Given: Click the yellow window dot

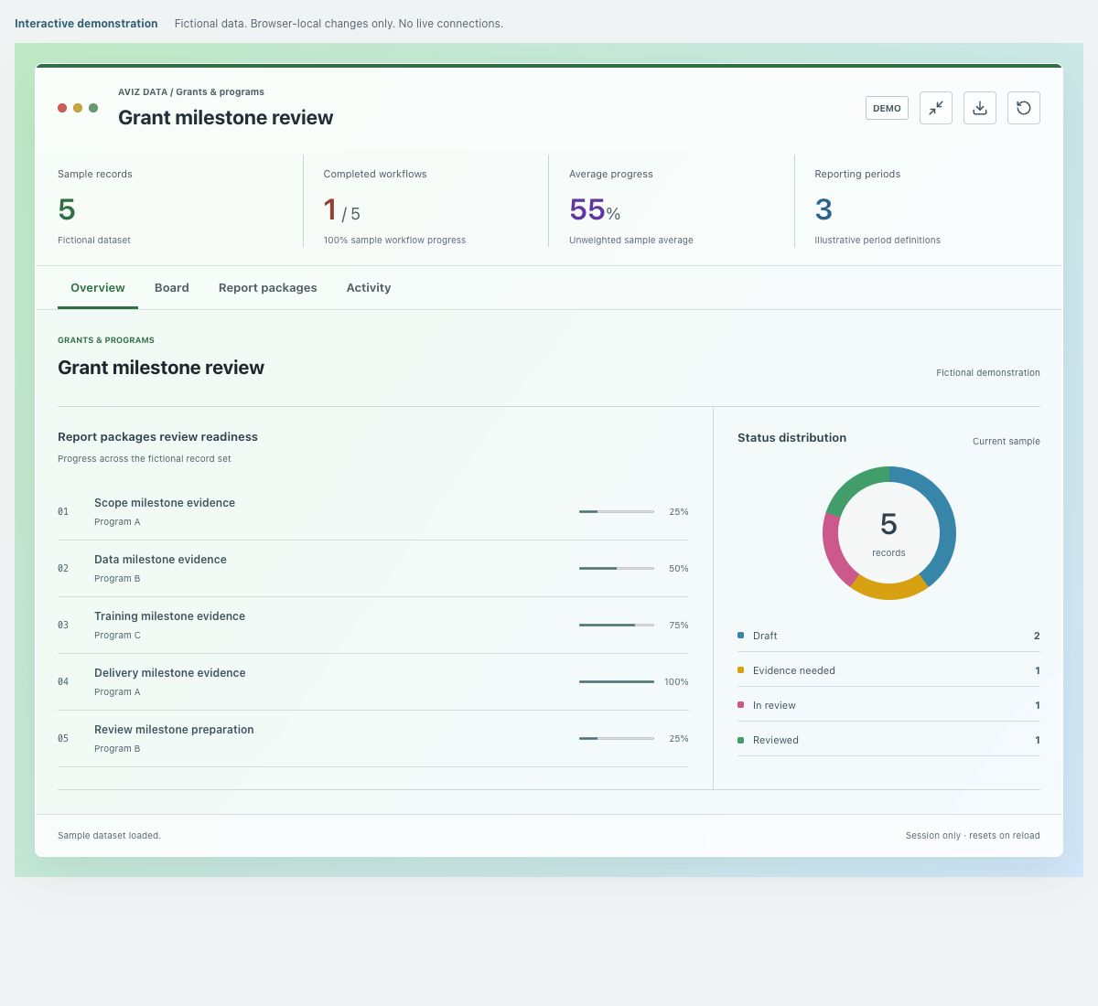Looking at the screenshot, I should click(78, 108).
